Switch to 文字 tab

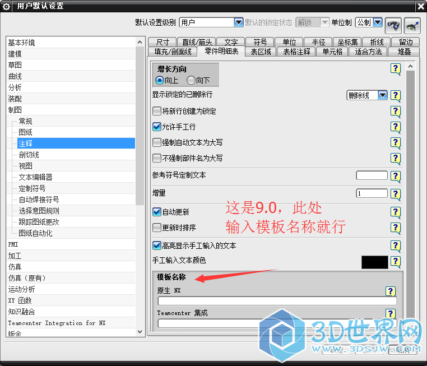point(231,42)
